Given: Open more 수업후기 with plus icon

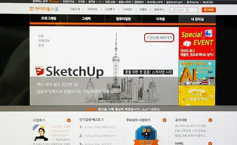Looking at the screenshot, I should pyautogui.click(x=69, y=120).
